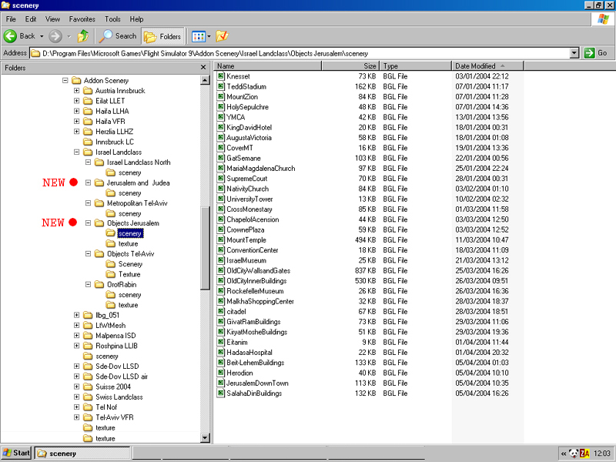The height and width of the screenshot is (462, 616).
Task: Open the Favorites menu
Action: (x=82, y=18)
